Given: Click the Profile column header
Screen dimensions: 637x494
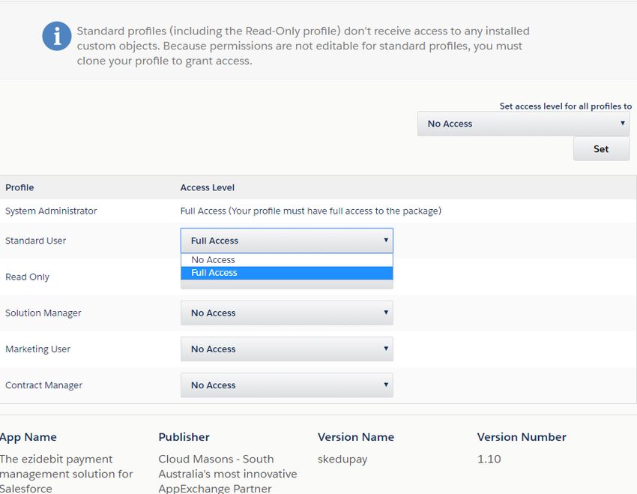Looking at the screenshot, I should pyautogui.click(x=19, y=187).
